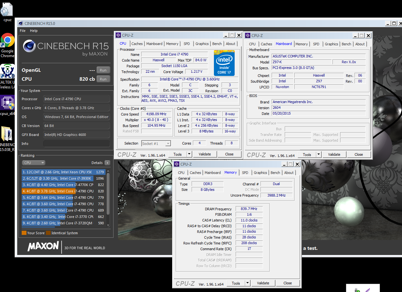Click GFX Board Intel HD Graphics 4600
402x292 pixels.
coord(77,135)
